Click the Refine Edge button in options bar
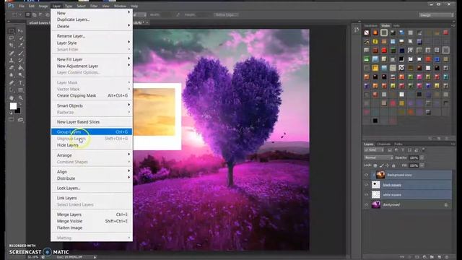The width and height of the screenshot is (462, 260). 226,14
